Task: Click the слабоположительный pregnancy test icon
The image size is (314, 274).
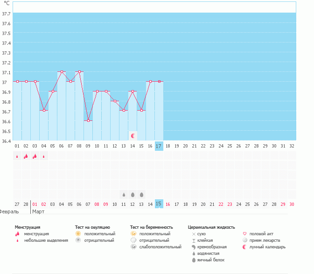Action: 133,247
